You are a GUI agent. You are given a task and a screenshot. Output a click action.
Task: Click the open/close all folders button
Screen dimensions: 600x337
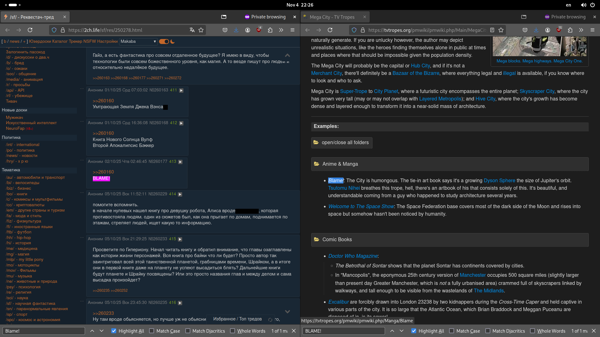342,143
